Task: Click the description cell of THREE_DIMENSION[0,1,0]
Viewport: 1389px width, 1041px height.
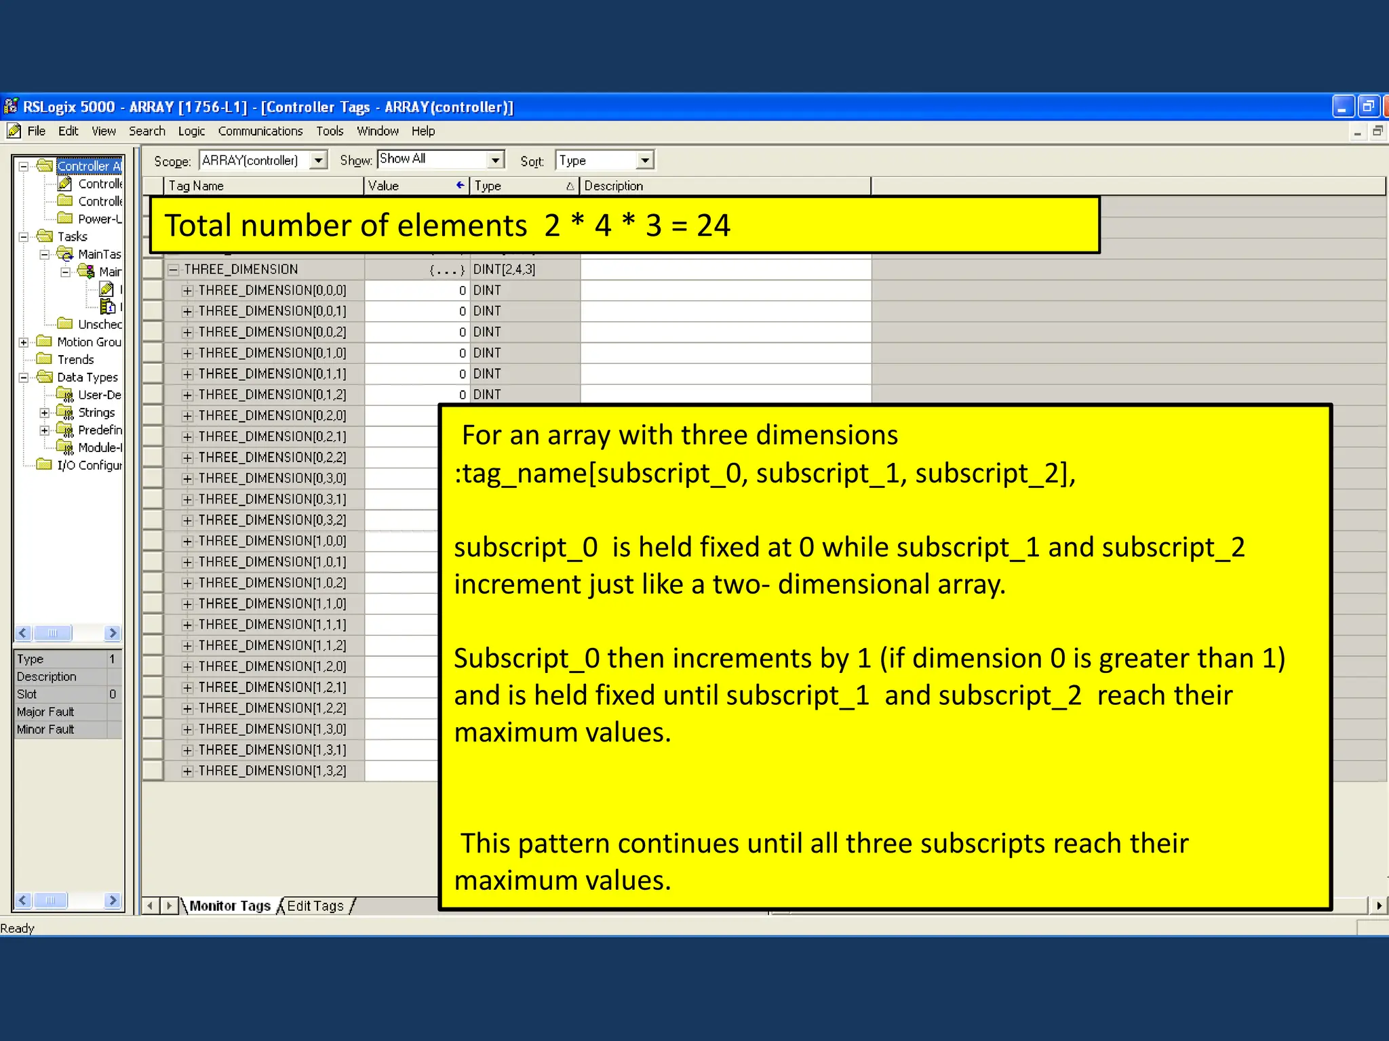Action: [726, 353]
